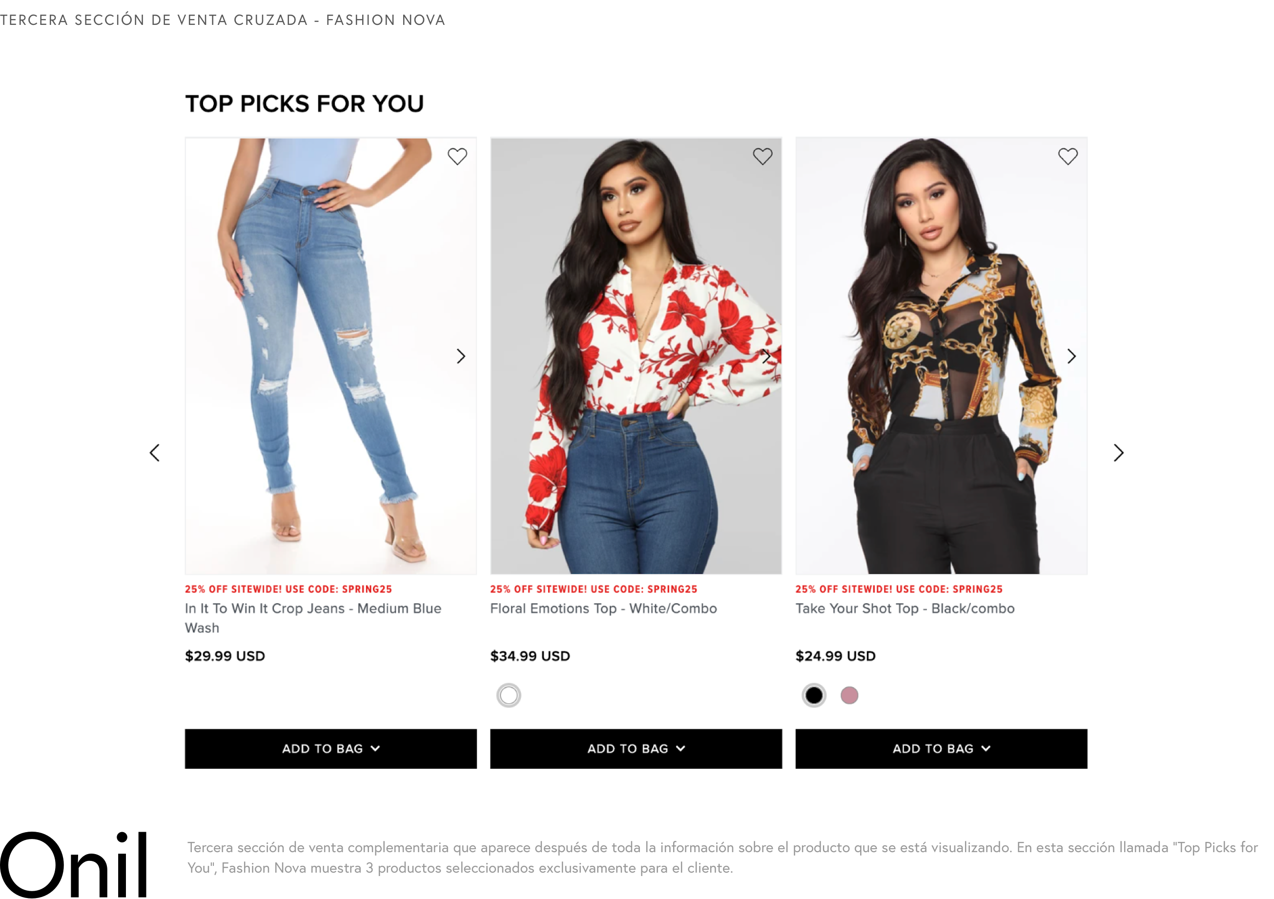1274x899 pixels.
Task: Show next image of Floral Emotions Top
Action: [x=766, y=356]
